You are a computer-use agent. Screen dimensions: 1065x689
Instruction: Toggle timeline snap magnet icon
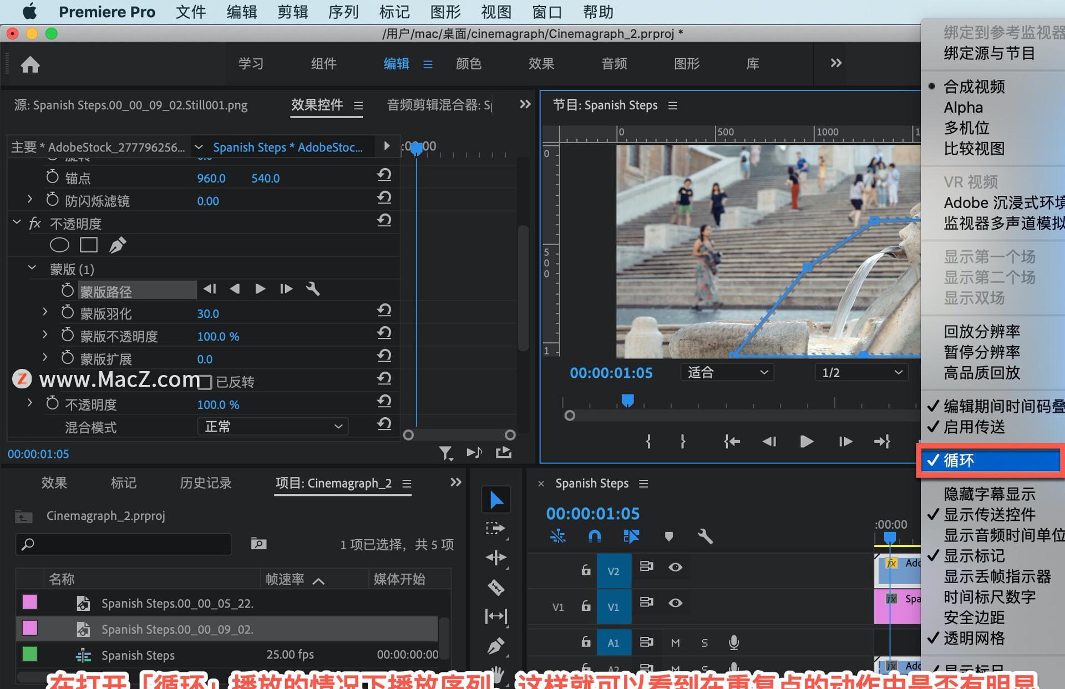[594, 536]
